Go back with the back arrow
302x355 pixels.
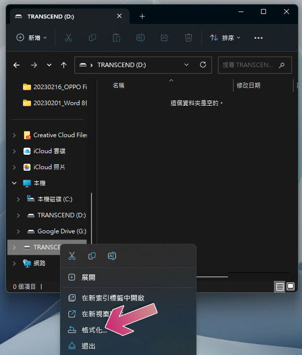16,65
